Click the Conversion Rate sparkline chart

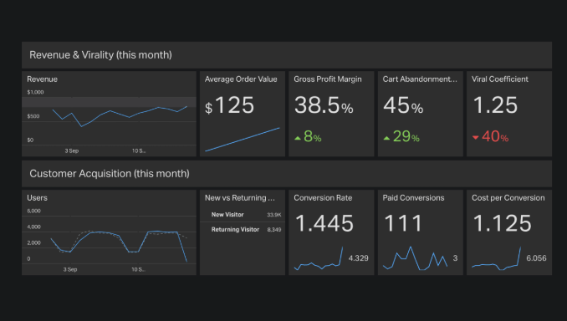[x=319, y=259]
